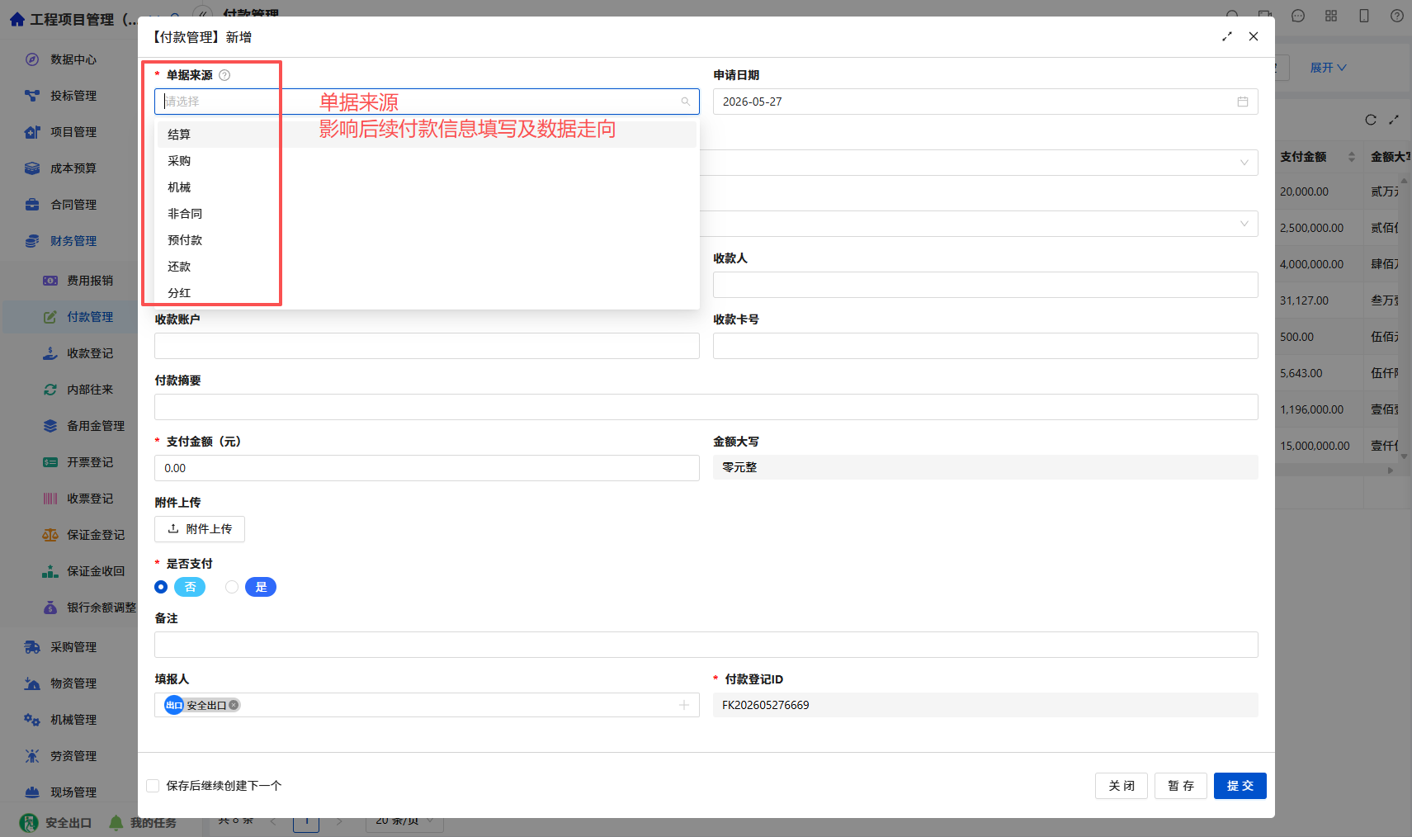Viewport: 1412px width, 837px height.
Task: Click the 附件上传 upload button
Action: tap(200, 529)
